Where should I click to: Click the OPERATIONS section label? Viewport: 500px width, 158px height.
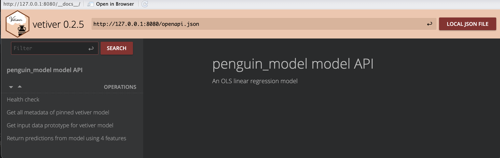[120, 87]
